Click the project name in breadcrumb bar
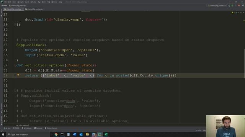This screenshot has height=137, width=245. pos(4,6)
